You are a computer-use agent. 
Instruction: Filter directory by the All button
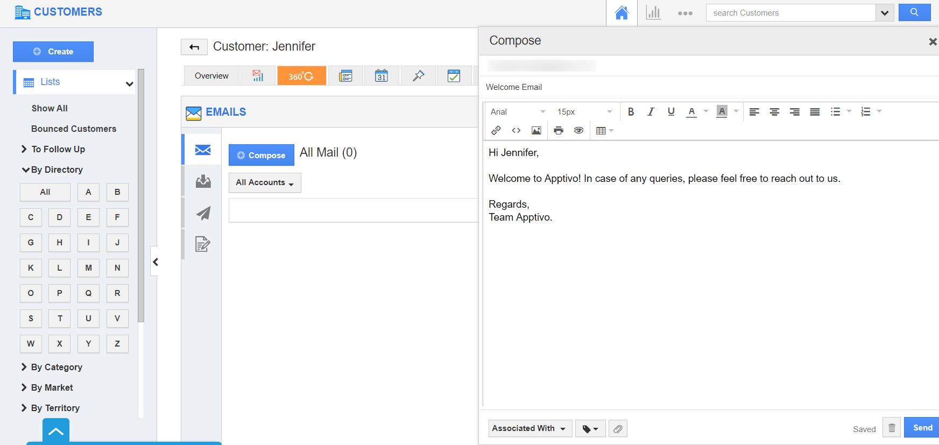[x=45, y=192]
